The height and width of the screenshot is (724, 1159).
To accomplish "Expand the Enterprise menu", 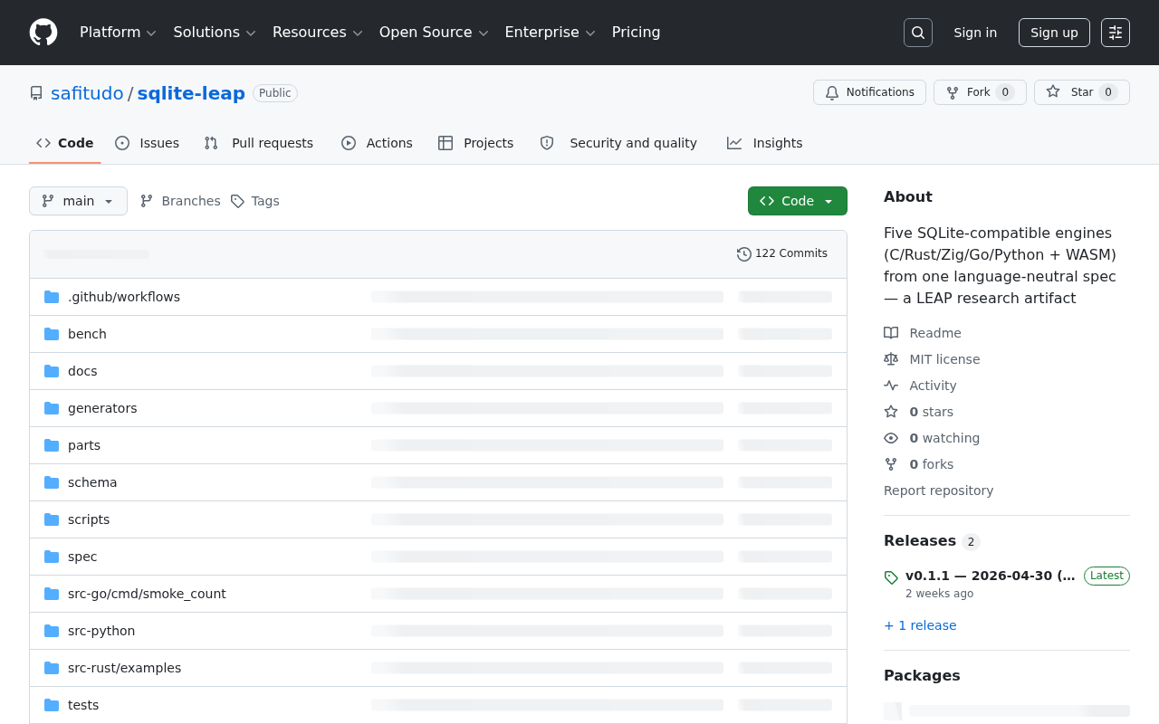I will coord(550,33).
